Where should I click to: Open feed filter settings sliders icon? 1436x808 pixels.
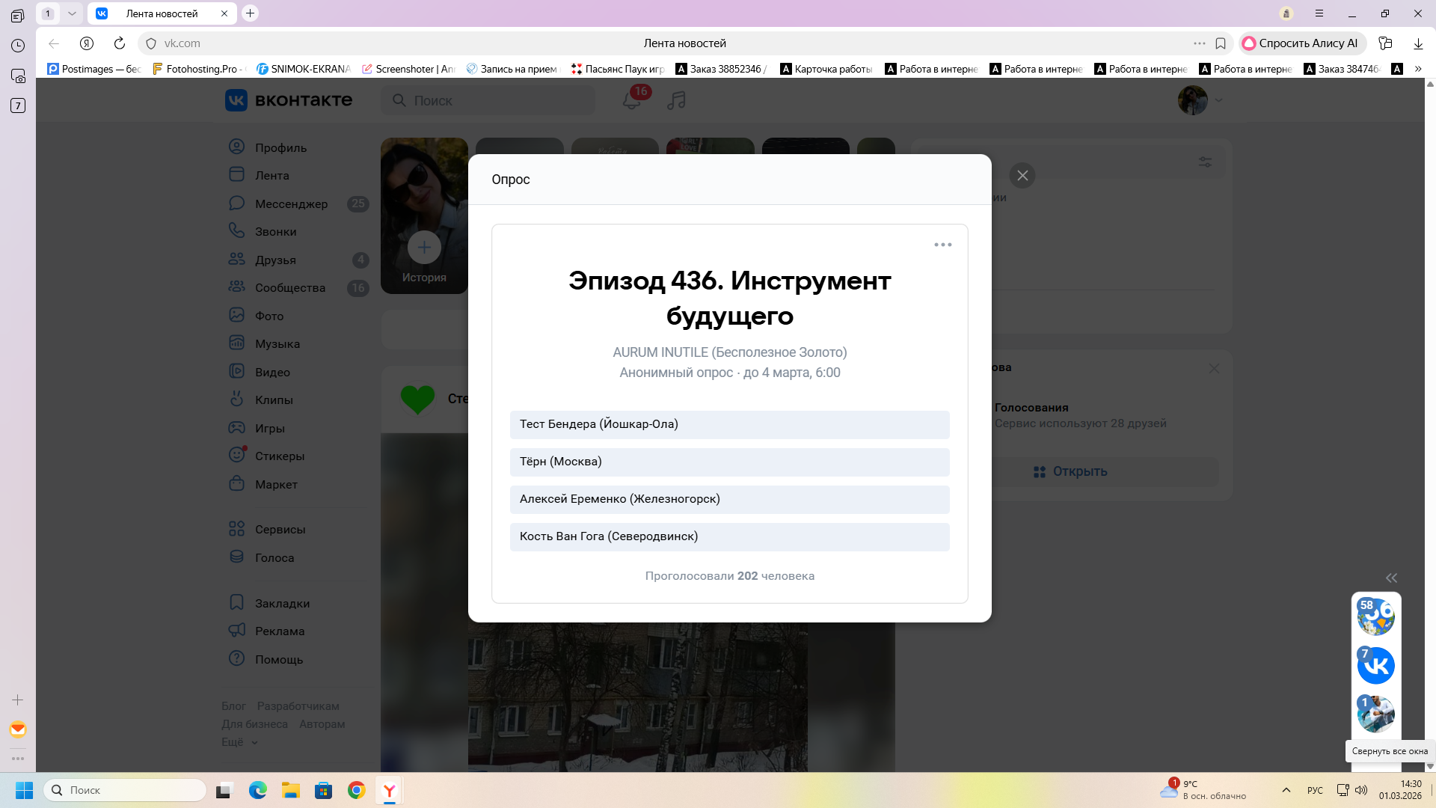click(1205, 162)
